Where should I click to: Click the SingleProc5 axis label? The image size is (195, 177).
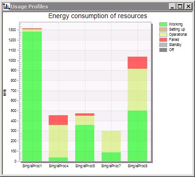85,166
